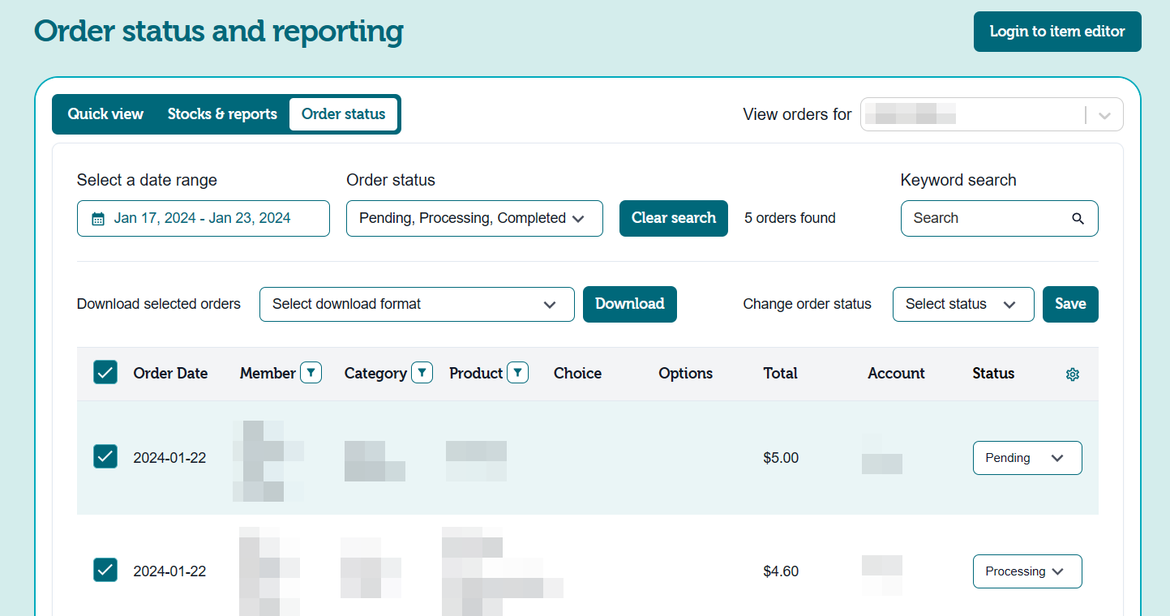1170x616 pixels.
Task: Open the date range picker field
Action: pyautogui.click(x=204, y=218)
